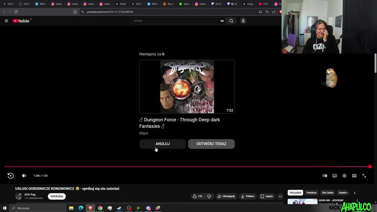Image resolution: width=377 pixels, height=212 pixels.
Task: Select the Podobne filter chip
Action: (x=312, y=193)
